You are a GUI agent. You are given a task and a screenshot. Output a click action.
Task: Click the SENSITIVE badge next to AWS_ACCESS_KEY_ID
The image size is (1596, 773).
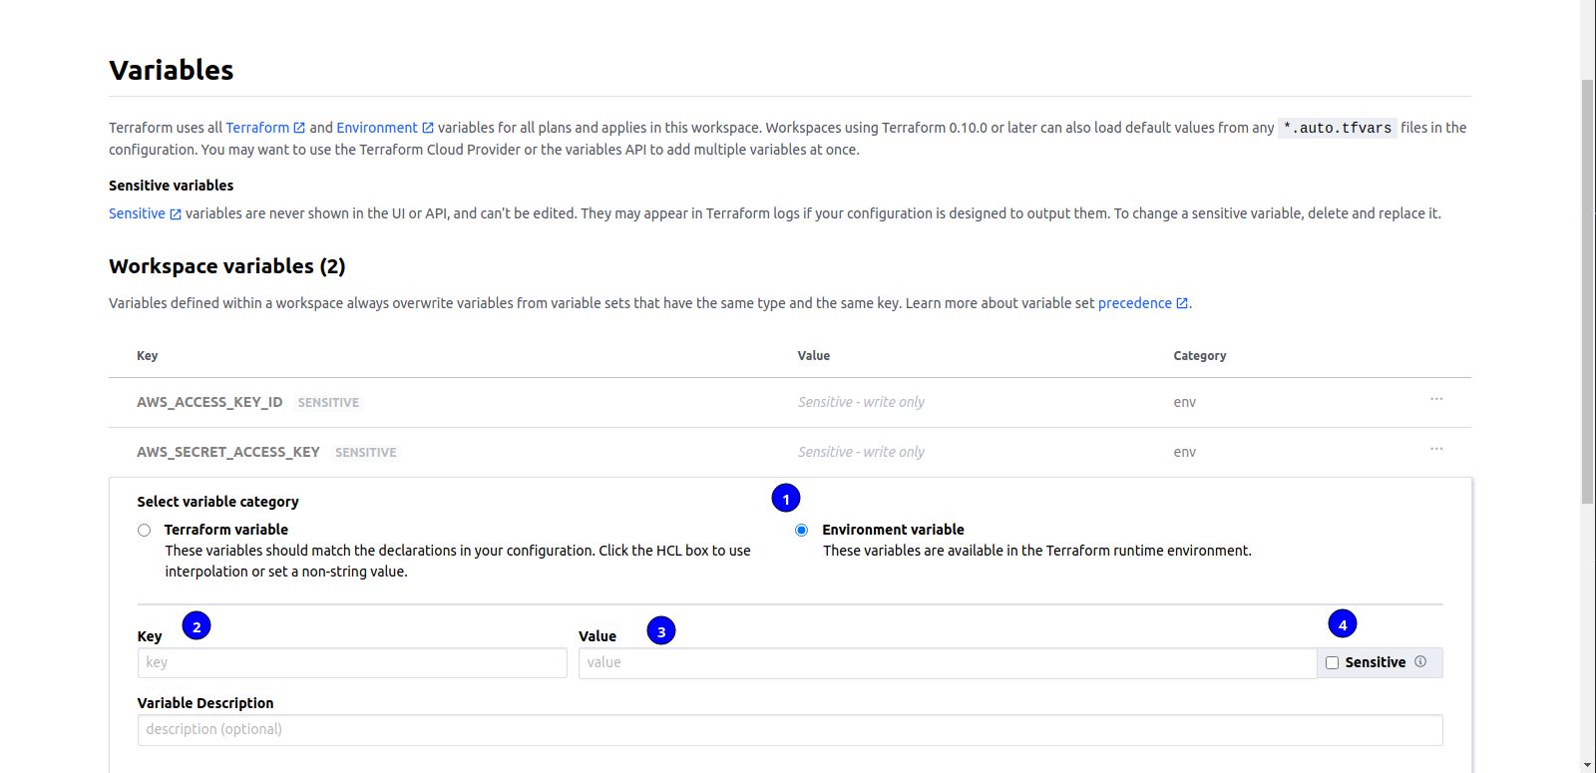(328, 403)
